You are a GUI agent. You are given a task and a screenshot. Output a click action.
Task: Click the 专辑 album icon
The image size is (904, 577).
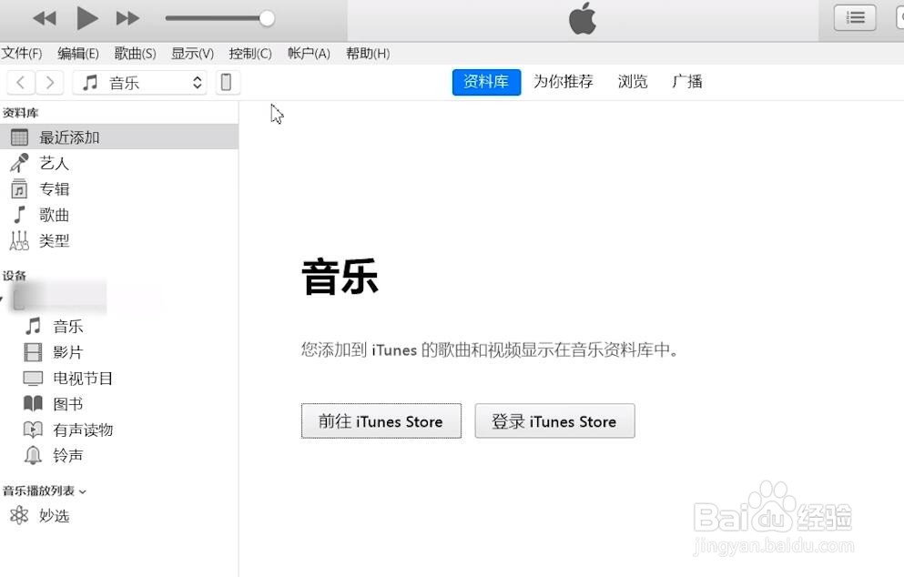click(19, 189)
